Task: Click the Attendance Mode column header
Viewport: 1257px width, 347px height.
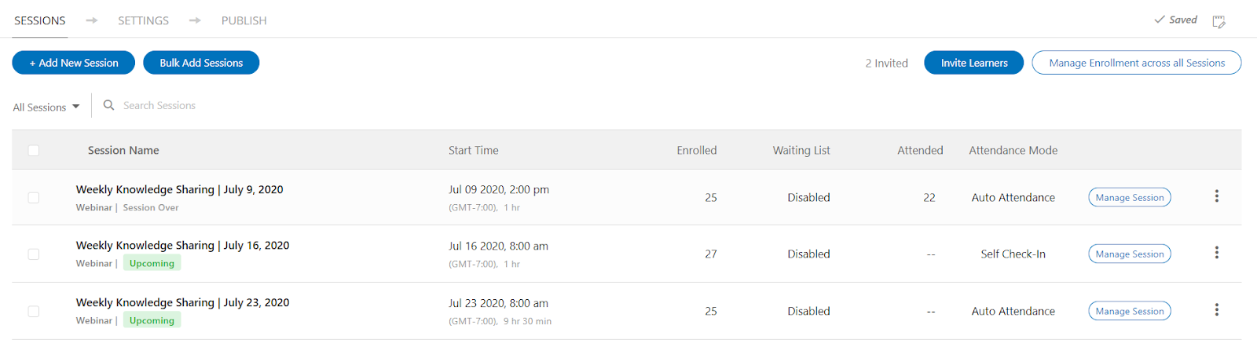Action: tap(1013, 150)
